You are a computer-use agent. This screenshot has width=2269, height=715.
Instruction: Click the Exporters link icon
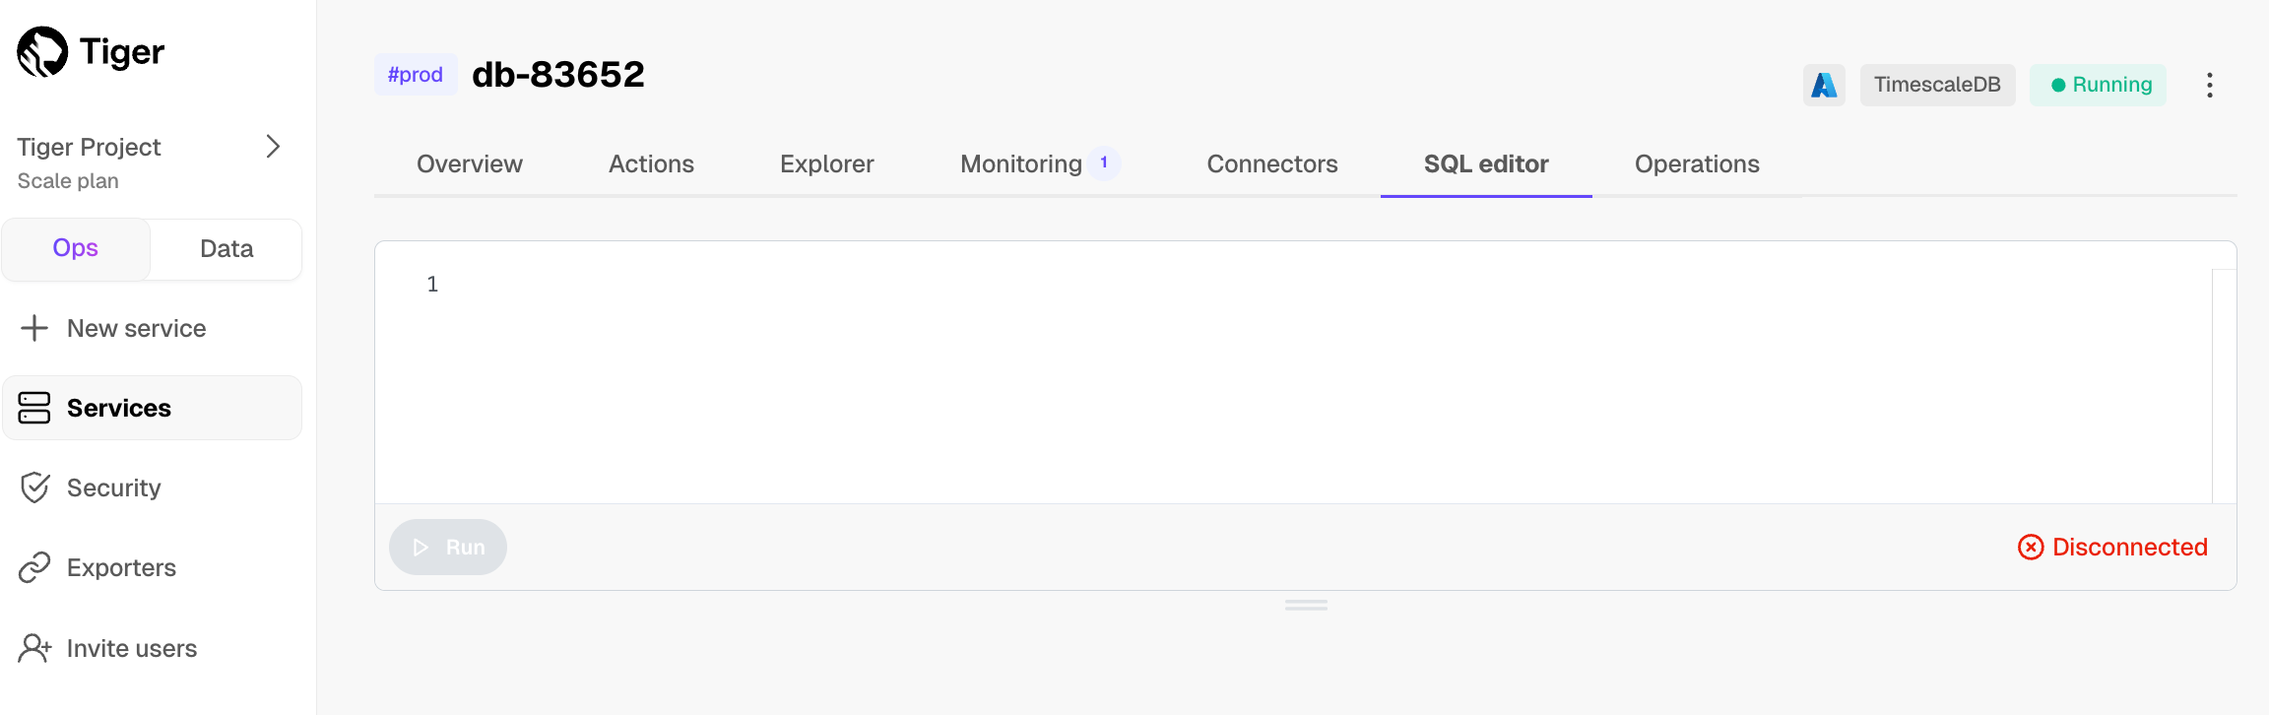[x=34, y=567]
